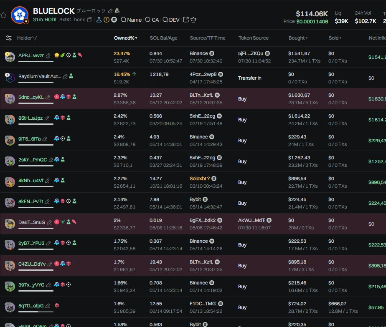
Task: Click the E1DC...TMG source wallet
Action: 203,304
